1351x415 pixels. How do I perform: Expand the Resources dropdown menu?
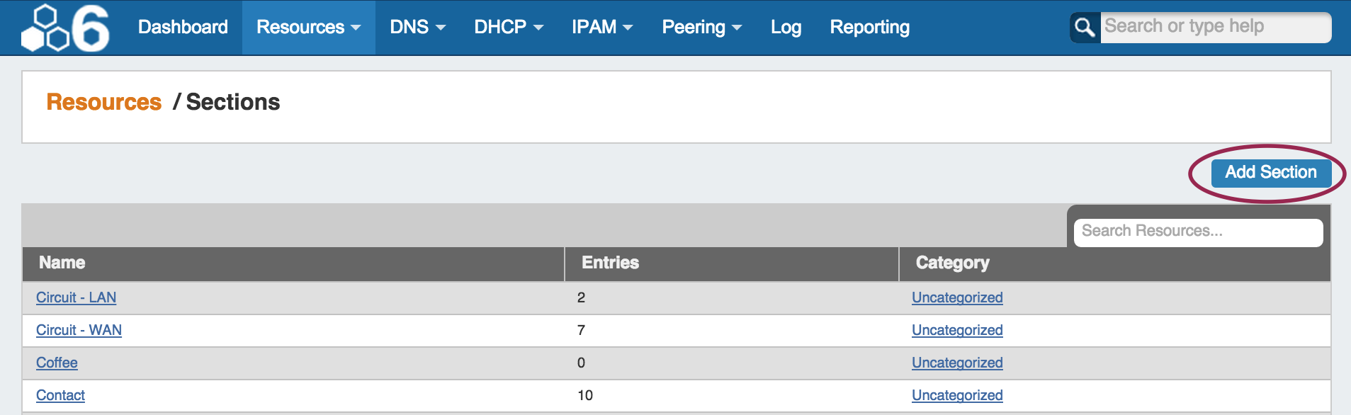(x=308, y=28)
